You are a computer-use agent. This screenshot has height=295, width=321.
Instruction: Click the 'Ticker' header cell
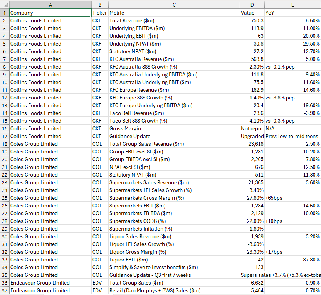click(100, 13)
